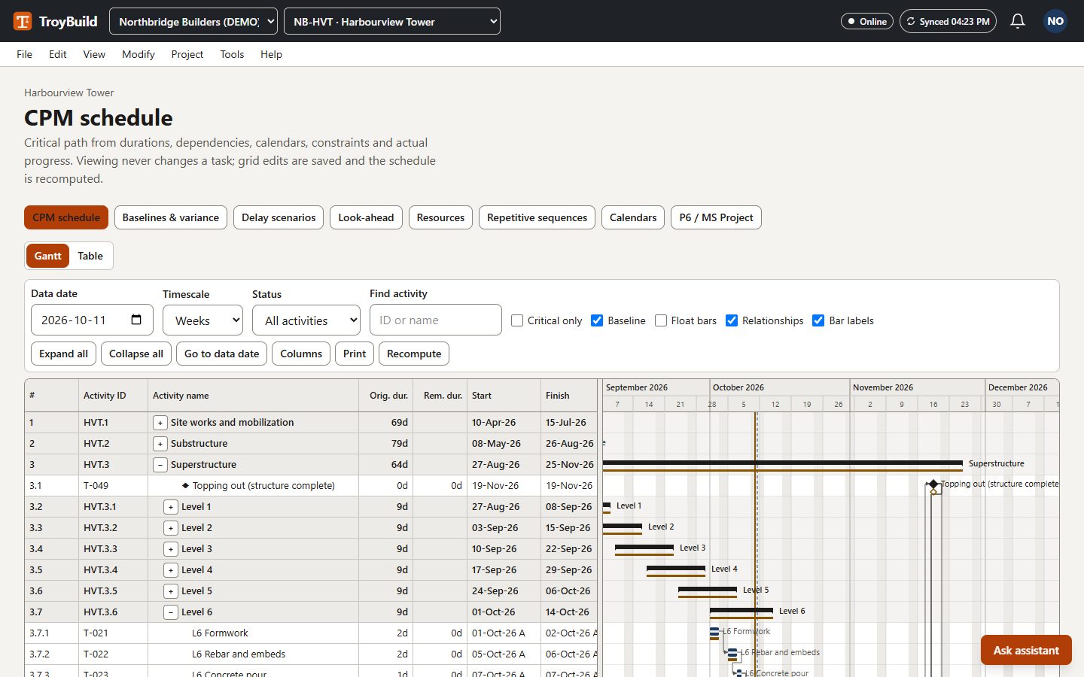Expand the Level 1 row
1084x677 pixels.
pos(171,507)
